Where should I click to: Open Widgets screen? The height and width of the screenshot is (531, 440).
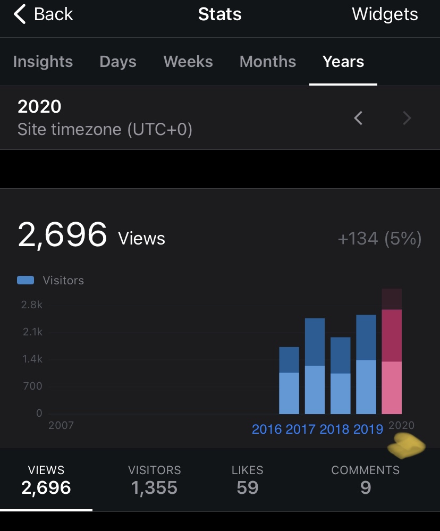pos(385,14)
